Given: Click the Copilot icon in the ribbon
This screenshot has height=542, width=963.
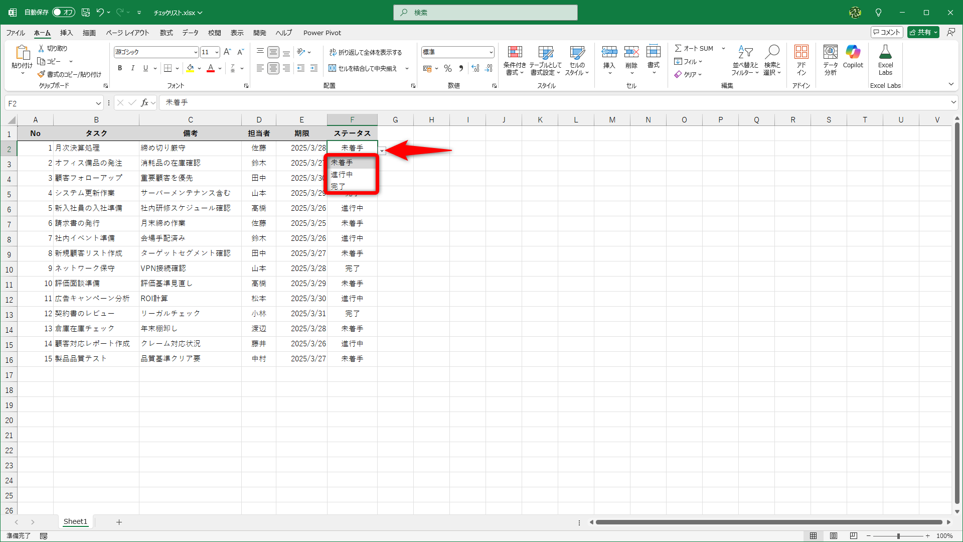Looking at the screenshot, I should click(x=853, y=56).
